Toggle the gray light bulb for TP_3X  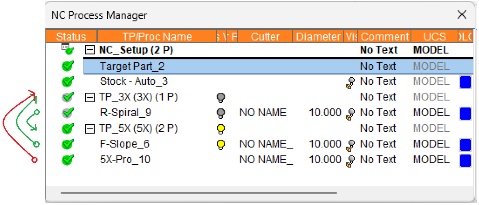(221, 97)
